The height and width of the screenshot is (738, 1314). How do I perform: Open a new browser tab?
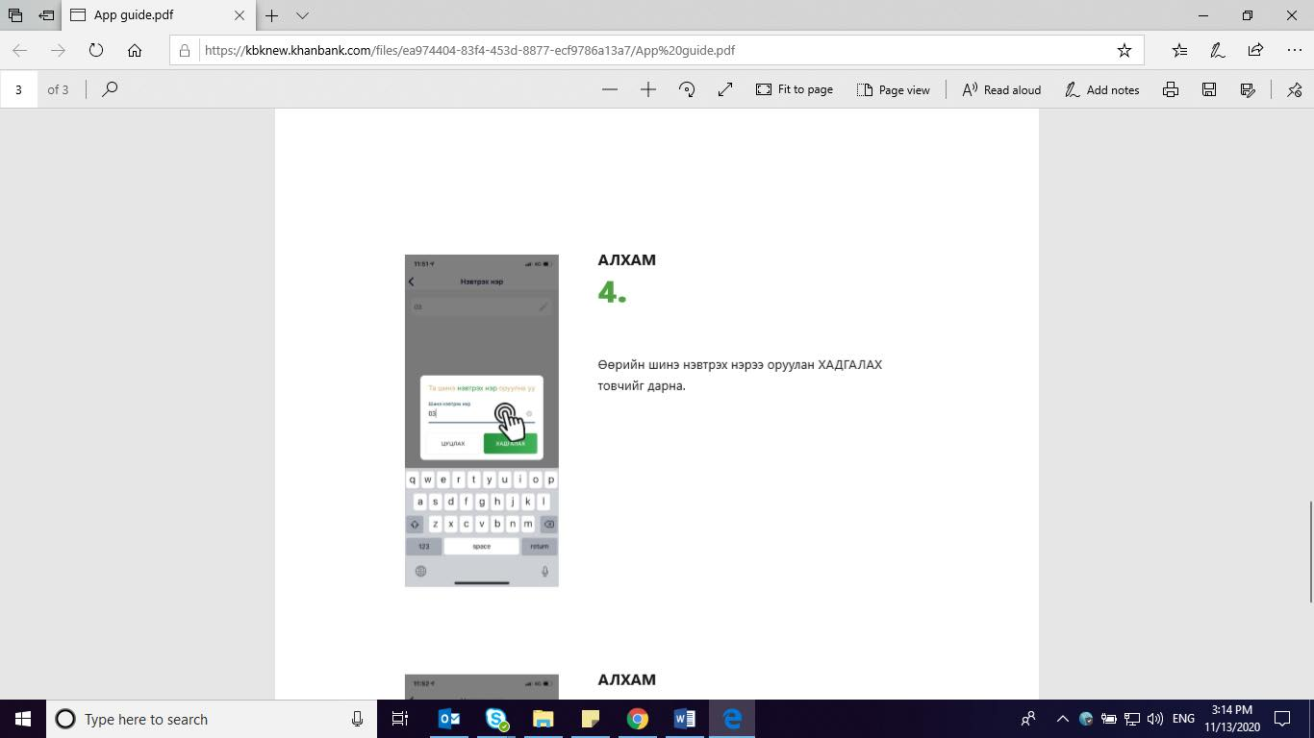pos(272,15)
